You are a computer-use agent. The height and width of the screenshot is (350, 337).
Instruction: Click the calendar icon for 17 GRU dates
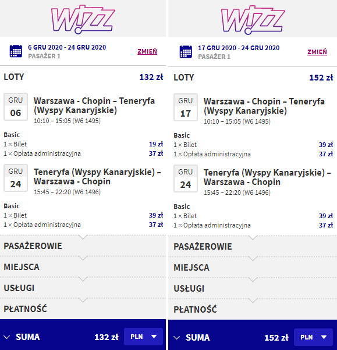point(186,52)
